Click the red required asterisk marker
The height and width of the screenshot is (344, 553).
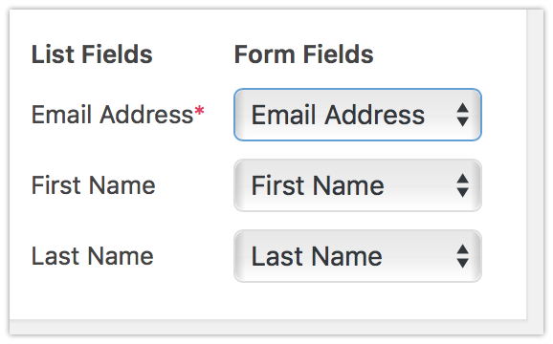(x=200, y=110)
